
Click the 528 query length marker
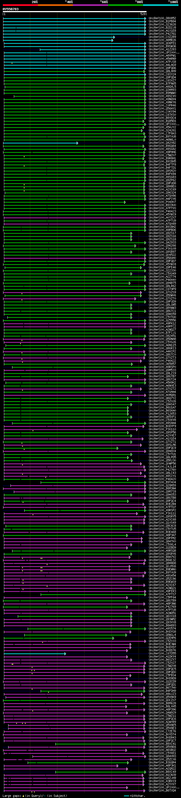coord(143,14)
